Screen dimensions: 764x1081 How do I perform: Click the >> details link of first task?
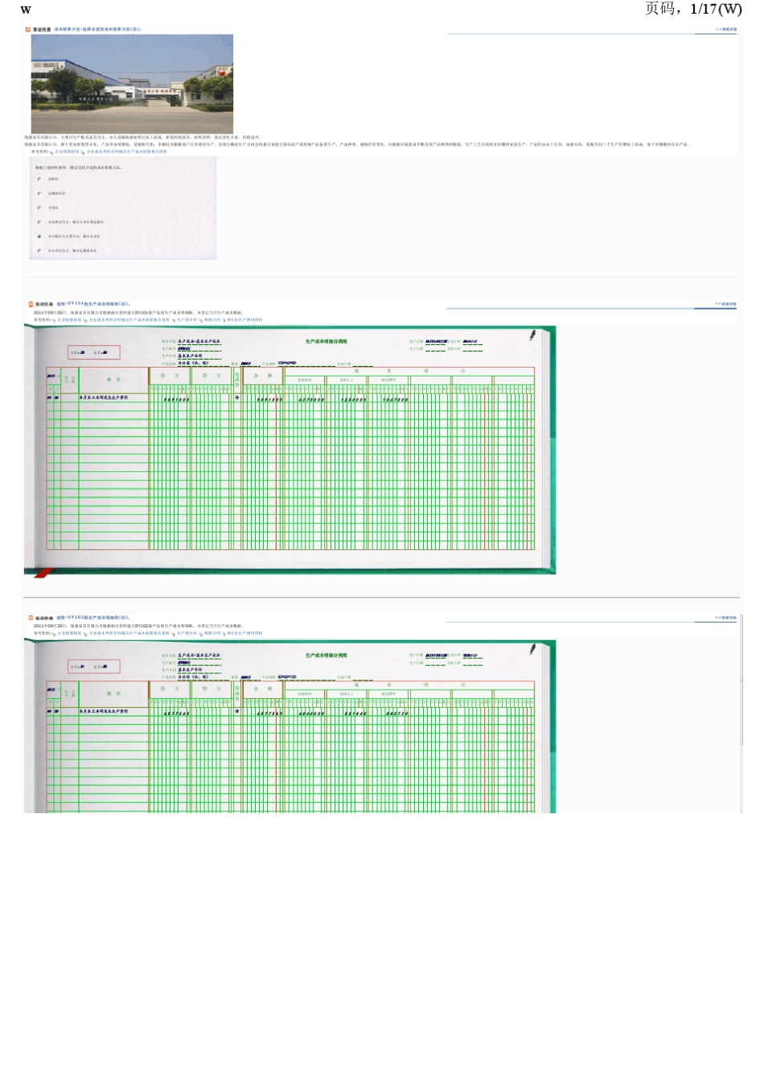click(x=725, y=29)
